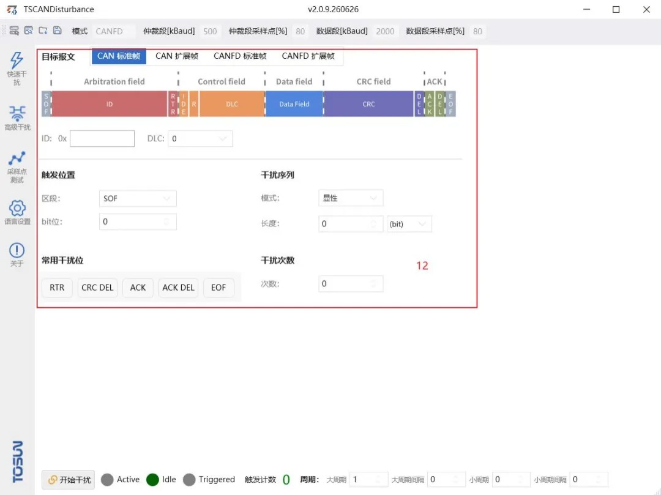The height and width of the screenshot is (495, 661).
Task: Click the IDE segment in frame diagram
Action: pyautogui.click(x=184, y=104)
